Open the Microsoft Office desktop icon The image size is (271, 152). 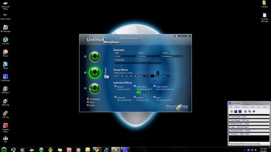pos(6,5)
